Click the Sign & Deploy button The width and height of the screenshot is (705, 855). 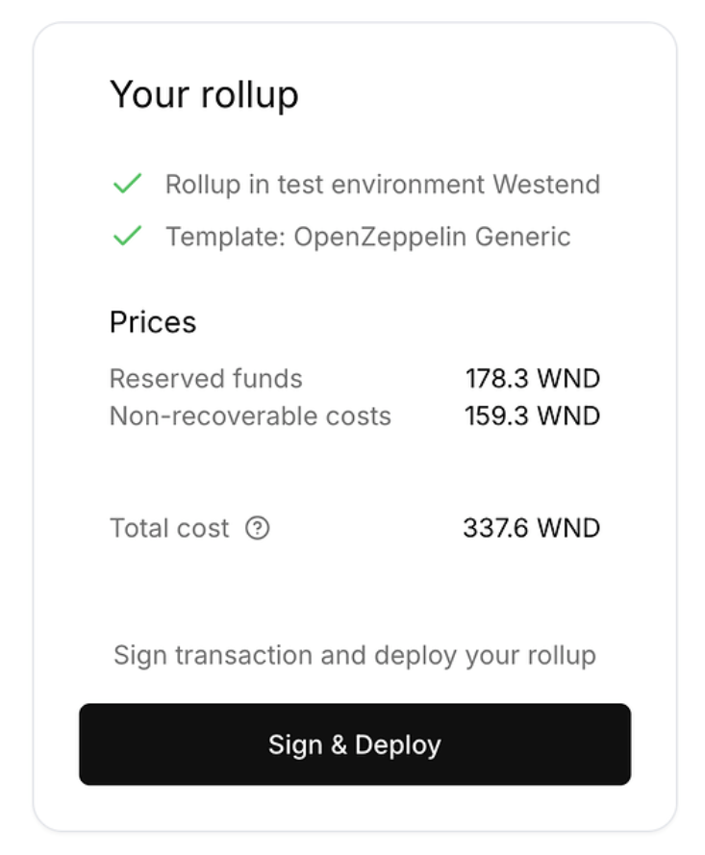click(355, 744)
